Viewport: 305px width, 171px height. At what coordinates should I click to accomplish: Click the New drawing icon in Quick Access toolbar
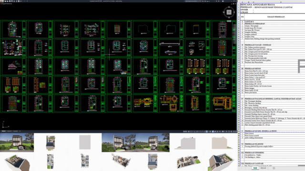(5, 1)
